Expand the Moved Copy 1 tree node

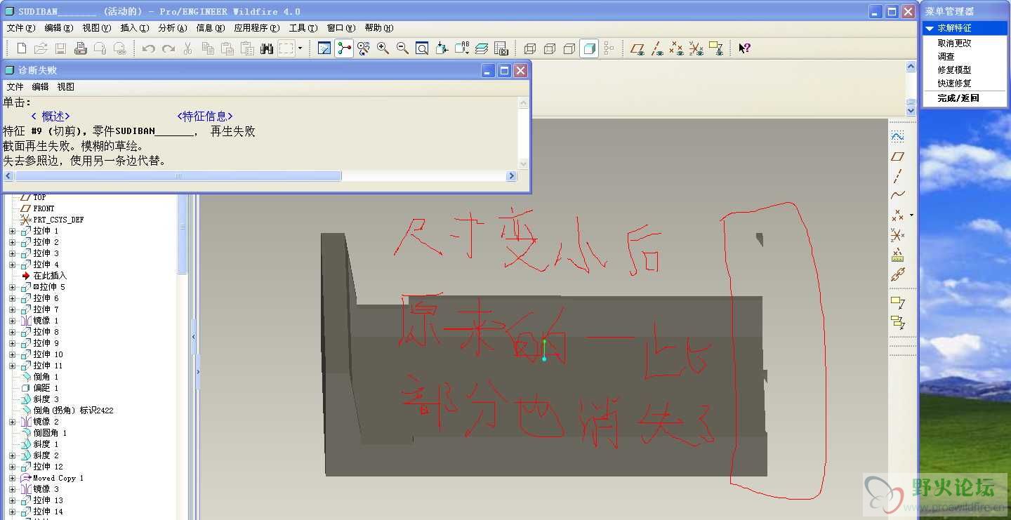[12, 478]
